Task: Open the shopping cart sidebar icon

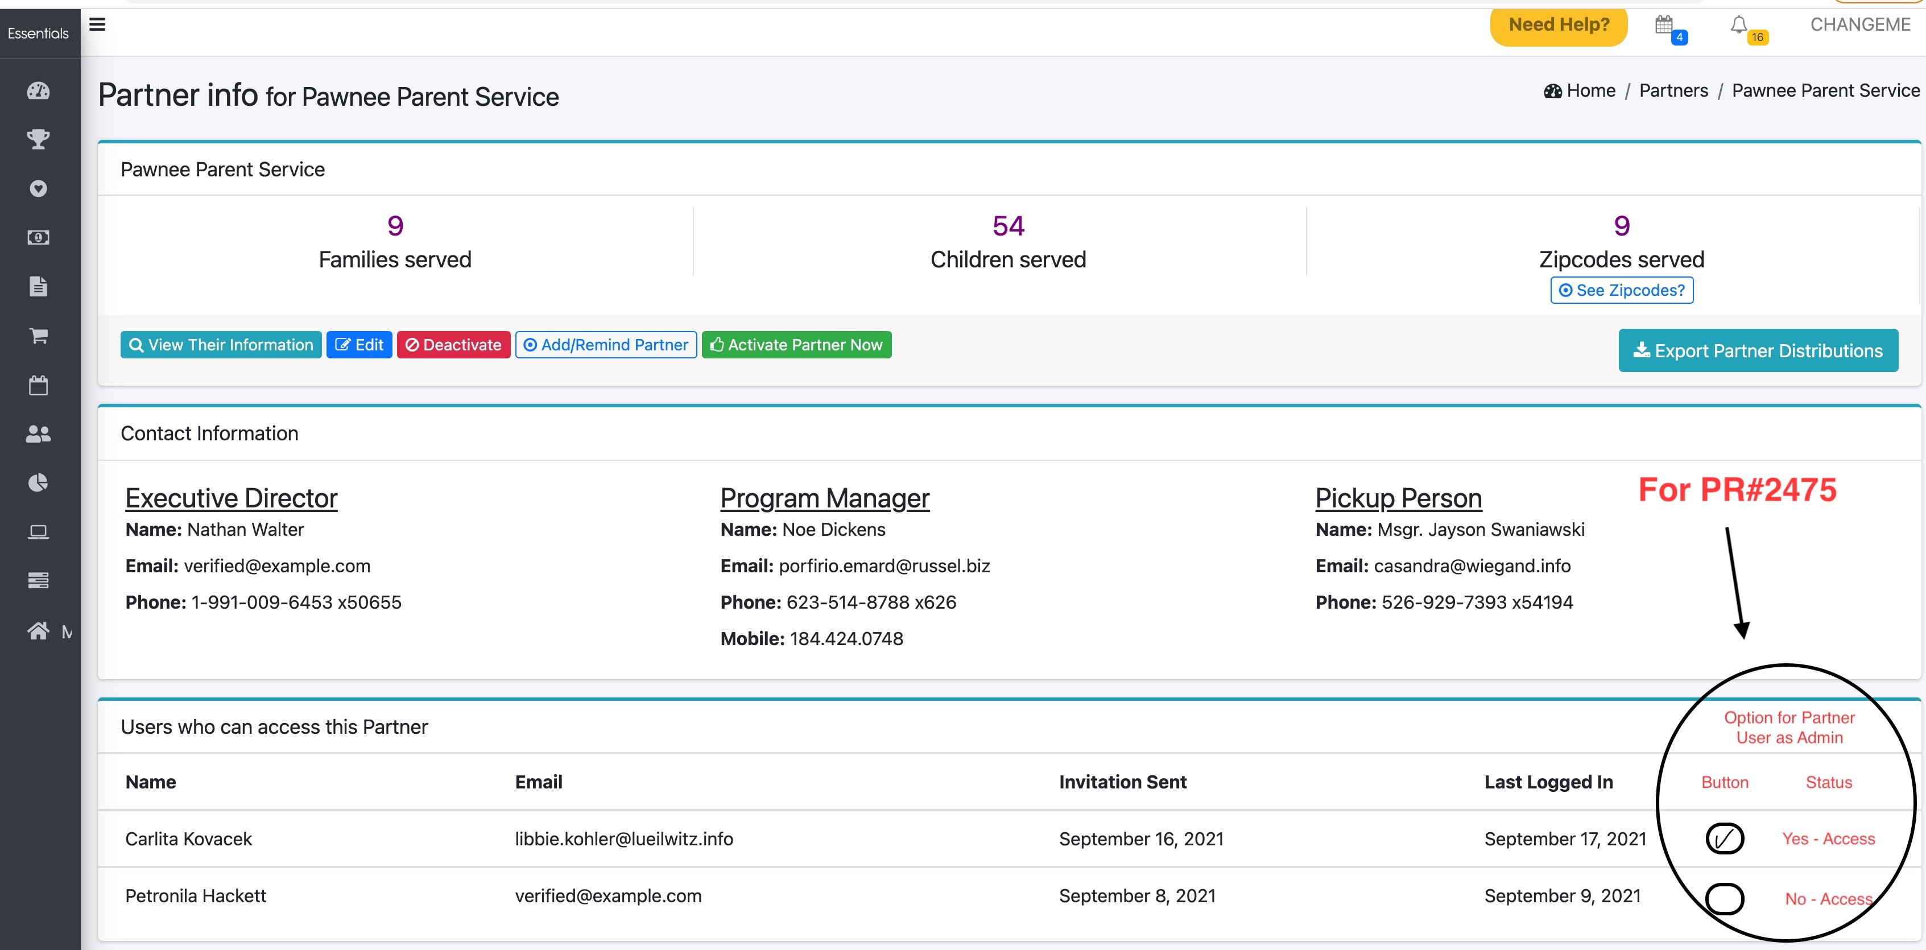Action: tap(38, 336)
